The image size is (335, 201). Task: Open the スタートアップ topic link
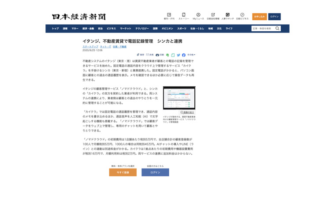click(x=90, y=46)
